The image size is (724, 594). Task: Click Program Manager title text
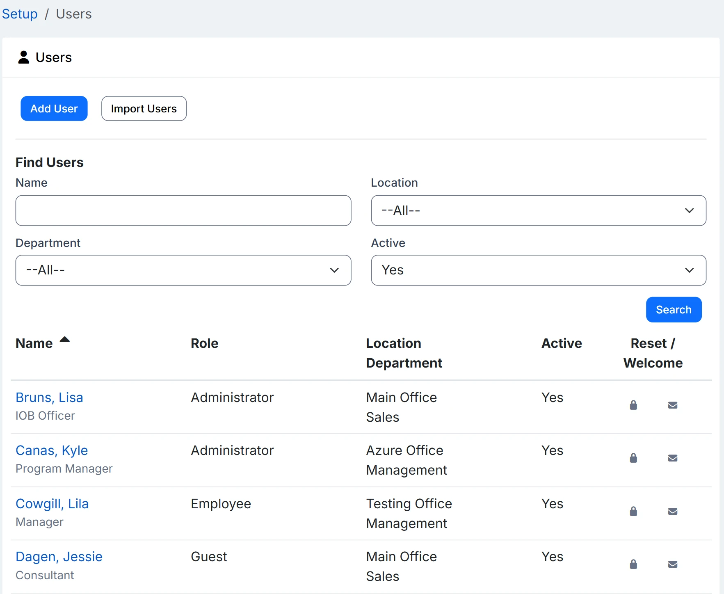[64, 468]
